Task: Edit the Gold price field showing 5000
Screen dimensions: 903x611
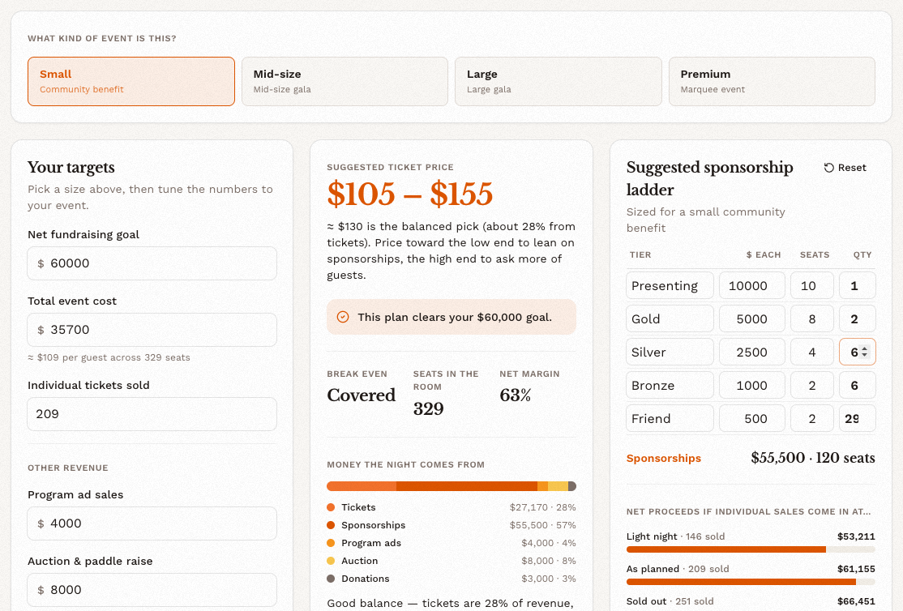Action: pyautogui.click(x=752, y=319)
